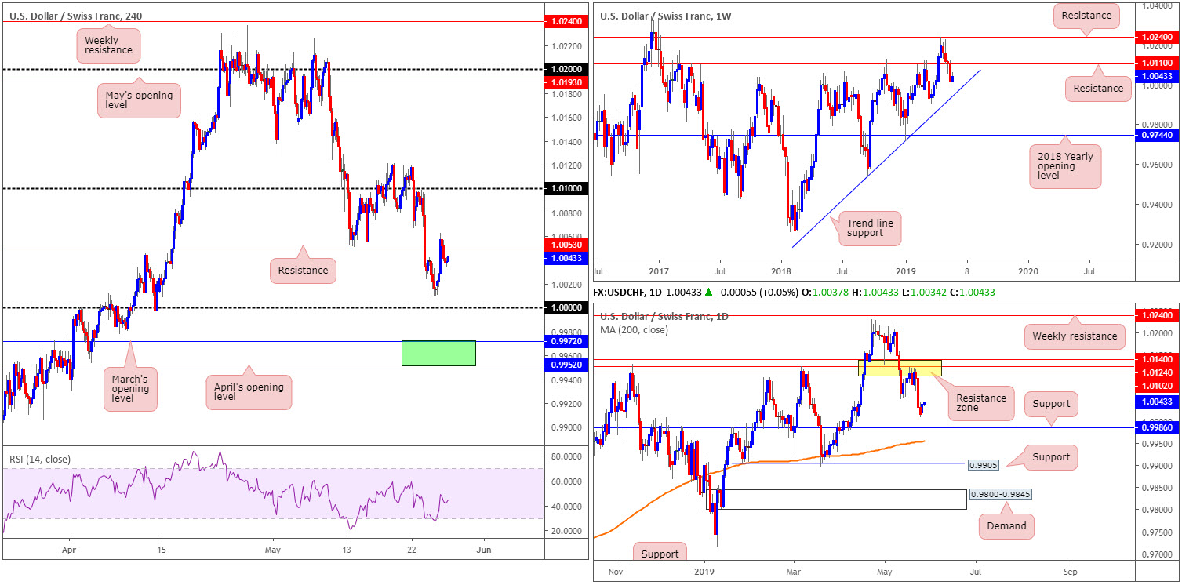Select the black 1.02000 price label

566,69
